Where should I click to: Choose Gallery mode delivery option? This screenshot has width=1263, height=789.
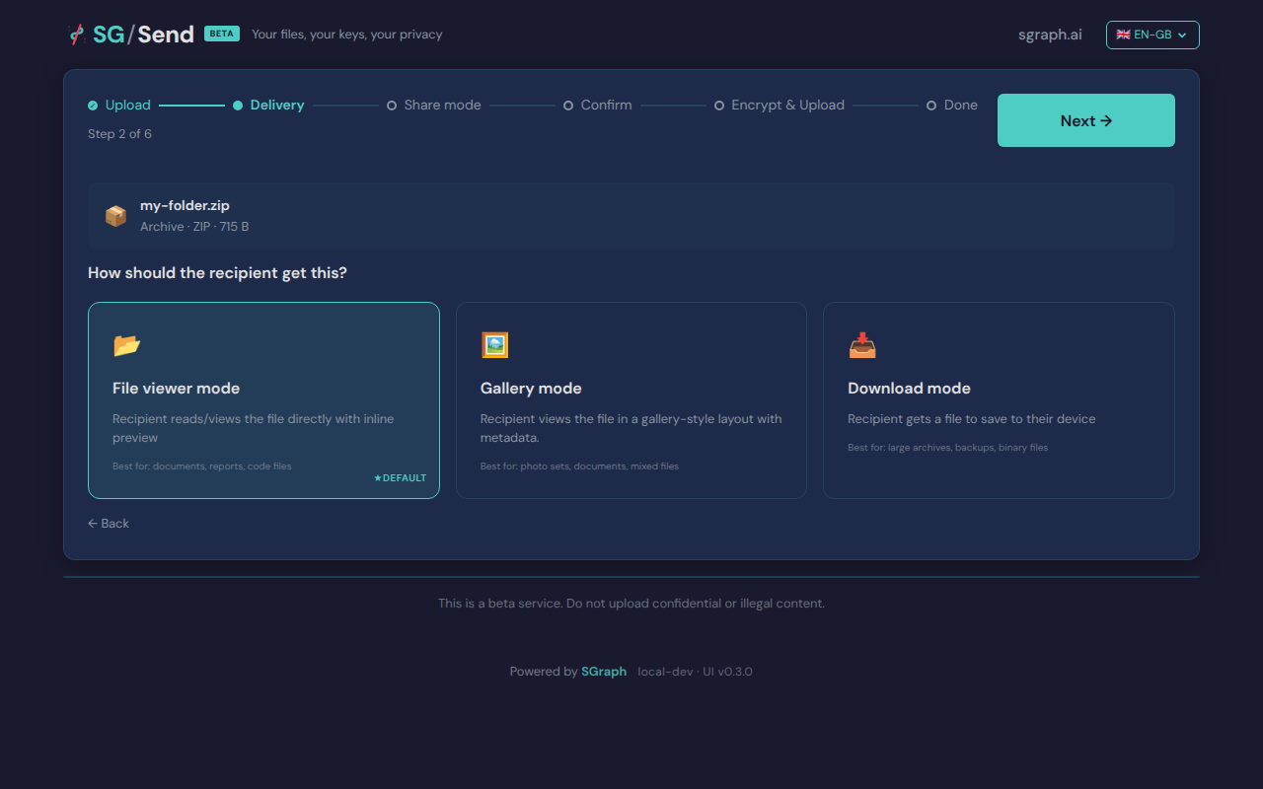click(x=631, y=399)
